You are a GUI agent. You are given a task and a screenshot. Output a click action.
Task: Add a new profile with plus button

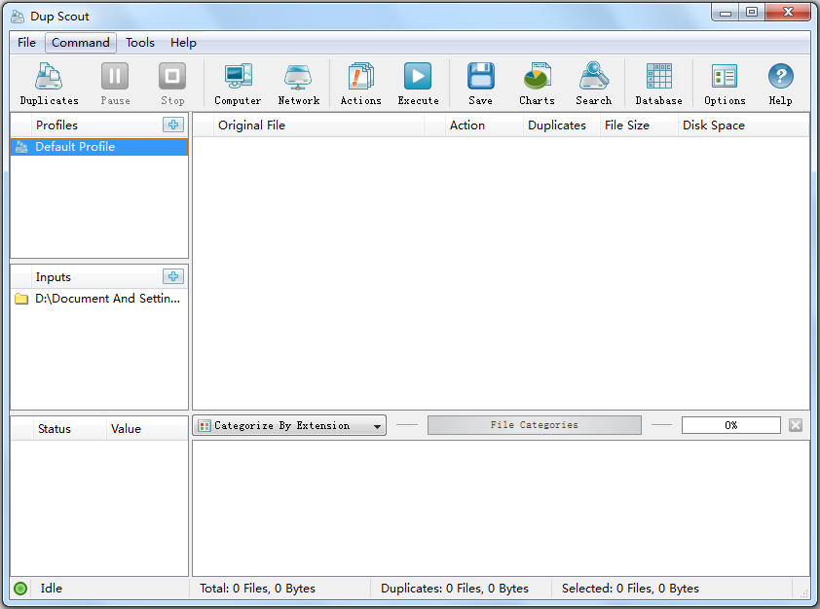coord(173,125)
